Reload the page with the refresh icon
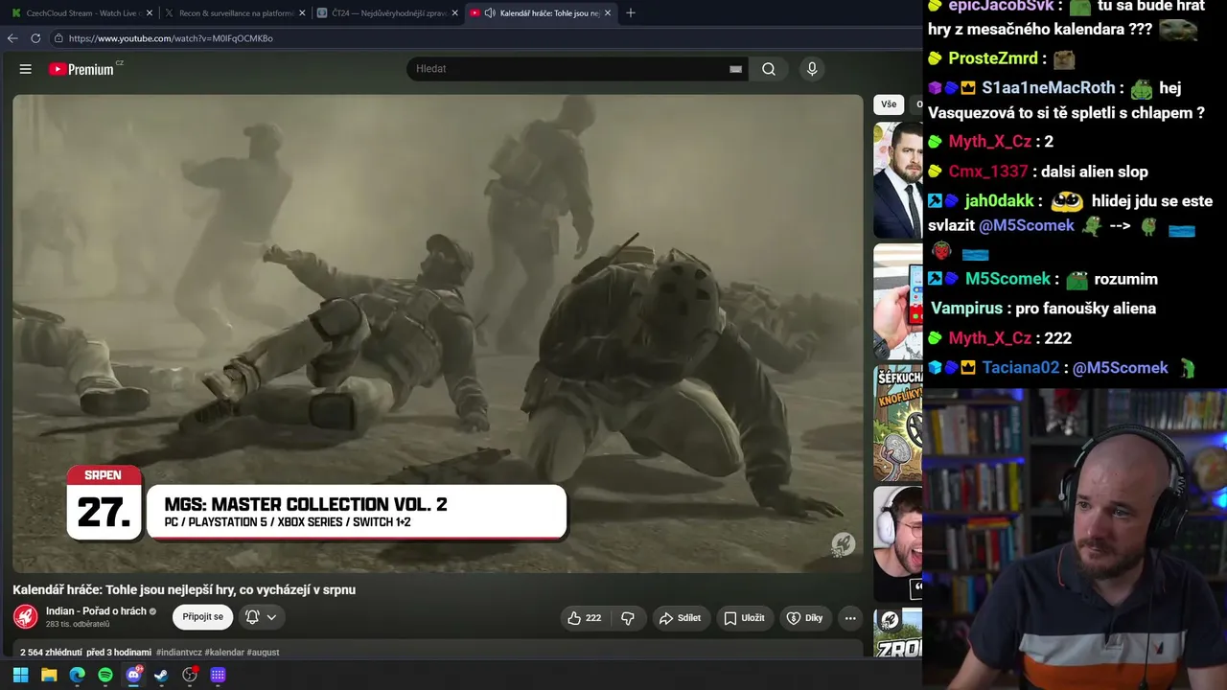This screenshot has height=690, width=1227. click(x=35, y=38)
